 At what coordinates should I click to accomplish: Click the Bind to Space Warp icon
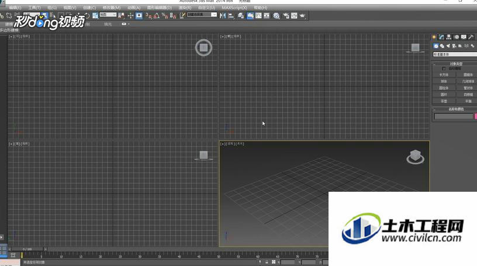[x=18, y=14]
